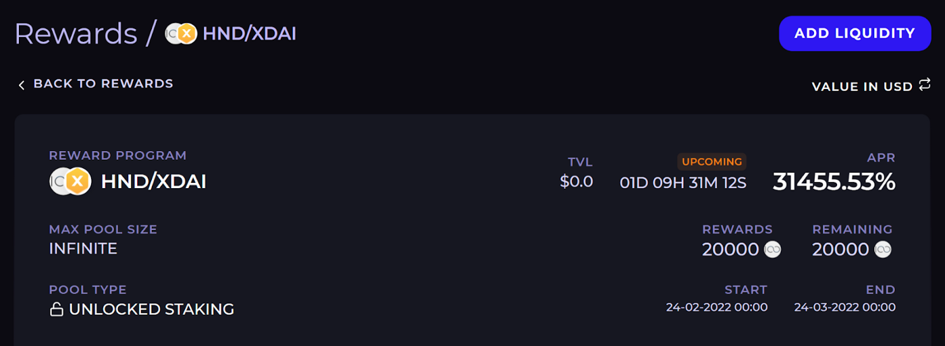Toggle value in USD display

(861, 86)
